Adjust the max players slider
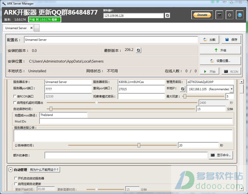248x194 pixels. click(185, 96)
